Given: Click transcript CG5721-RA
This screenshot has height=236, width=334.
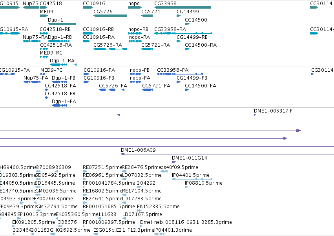Looking at the screenshot, I should (156, 45).
